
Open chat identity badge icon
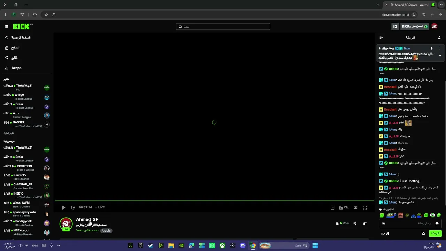tap(384, 223)
